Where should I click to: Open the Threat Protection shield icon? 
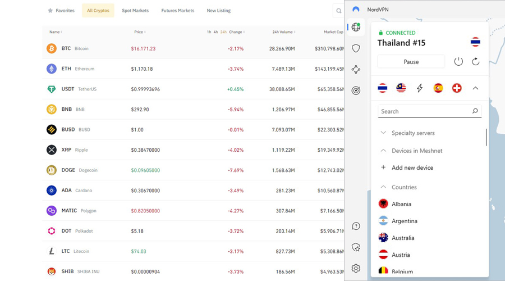(356, 48)
